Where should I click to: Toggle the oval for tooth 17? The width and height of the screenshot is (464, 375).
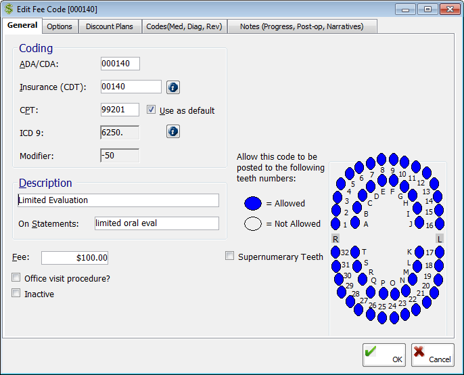(440, 252)
